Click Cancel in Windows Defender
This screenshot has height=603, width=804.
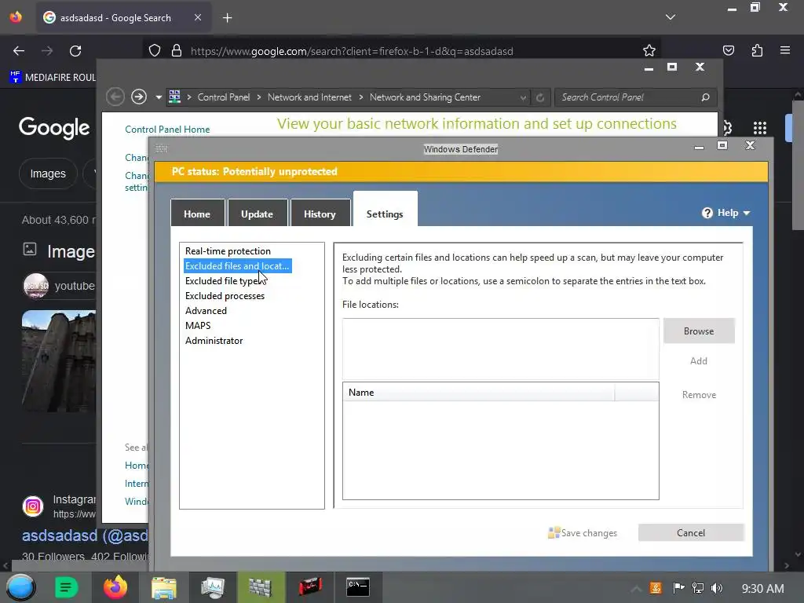691,533
